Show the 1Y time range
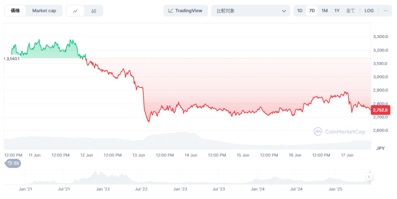The height and width of the screenshot is (199, 397). [x=337, y=11]
